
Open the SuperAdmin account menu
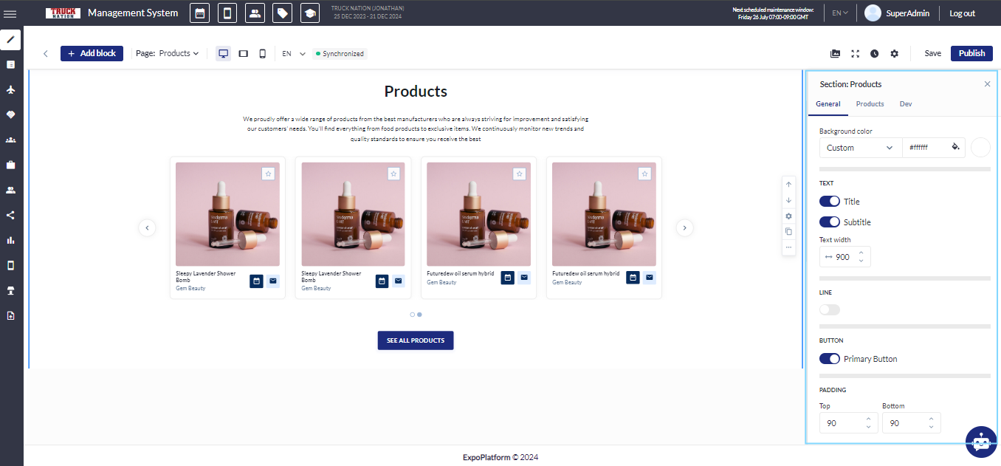[x=897, y=13]
